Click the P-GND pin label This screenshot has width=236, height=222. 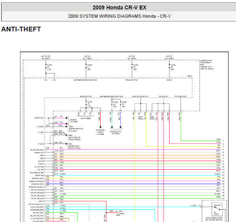pos(41,144)
